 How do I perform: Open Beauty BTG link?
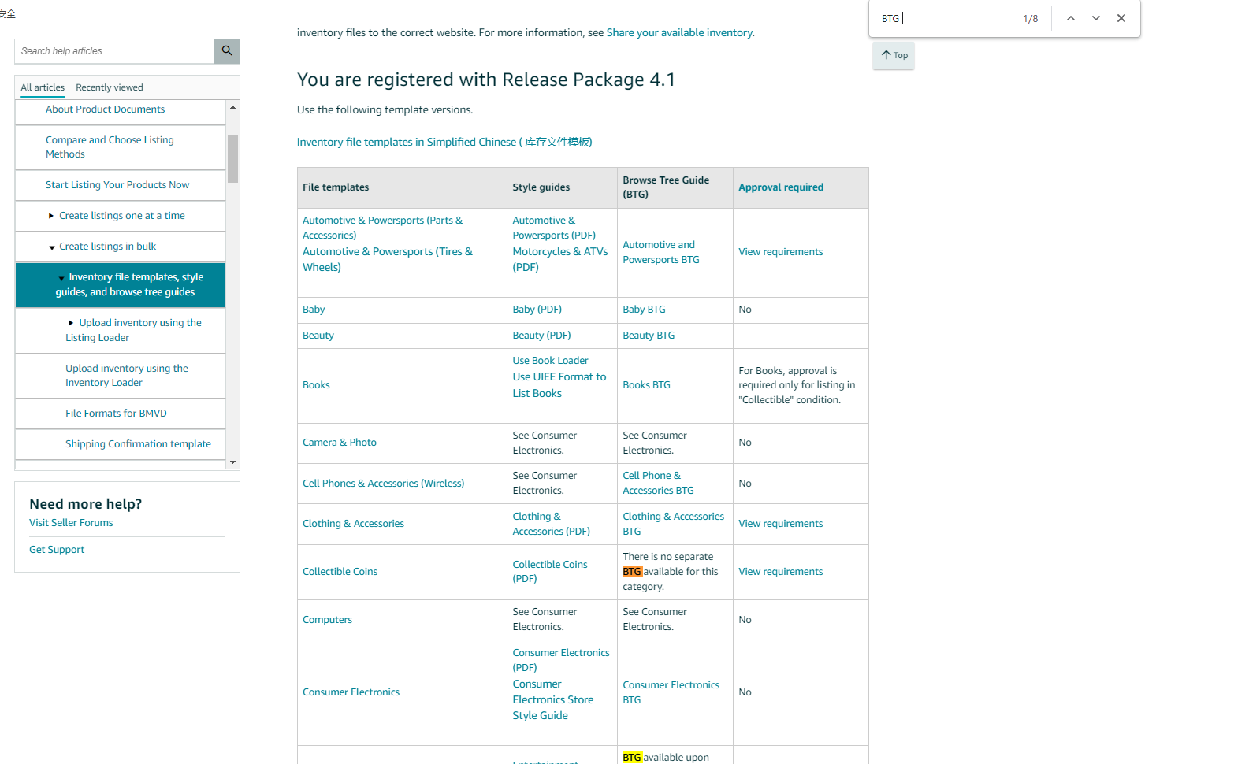click(649, 336)
